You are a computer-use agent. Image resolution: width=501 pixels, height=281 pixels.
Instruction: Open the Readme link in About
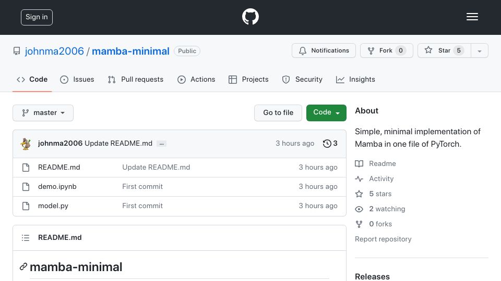click(375, 164)
